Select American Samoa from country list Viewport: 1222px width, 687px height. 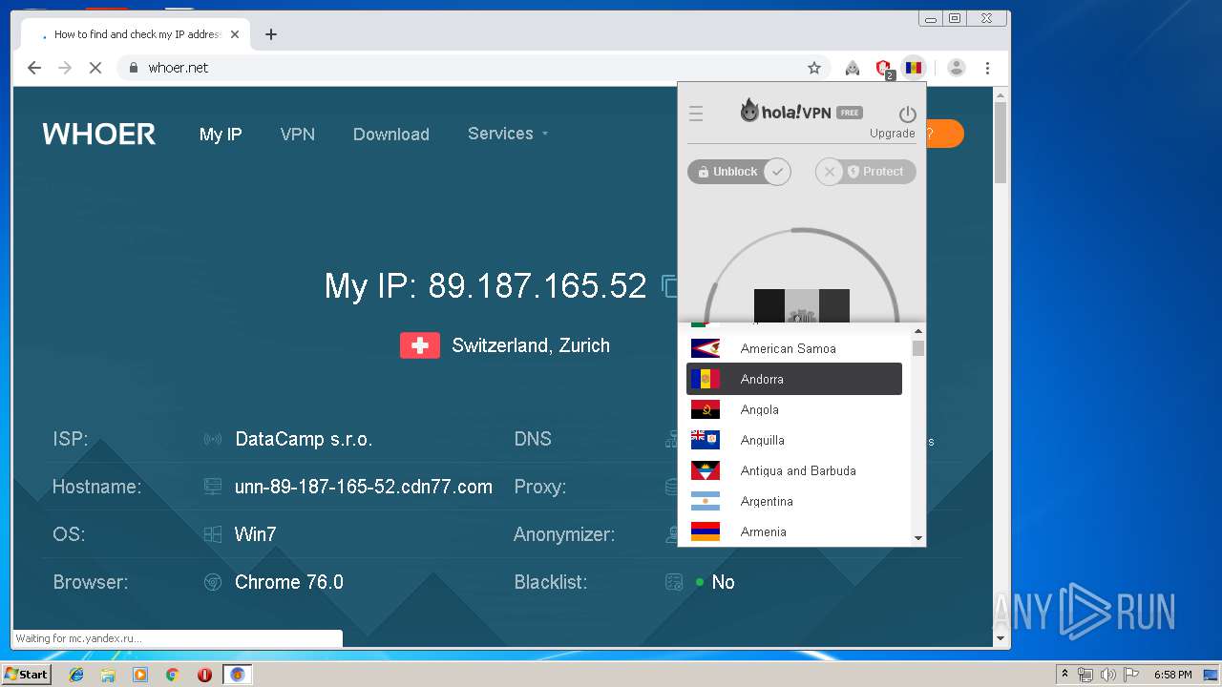794,348
